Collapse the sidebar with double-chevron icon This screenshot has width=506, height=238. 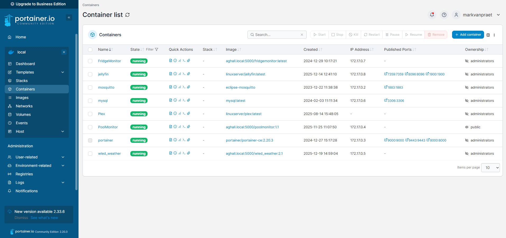click(69, 17)
